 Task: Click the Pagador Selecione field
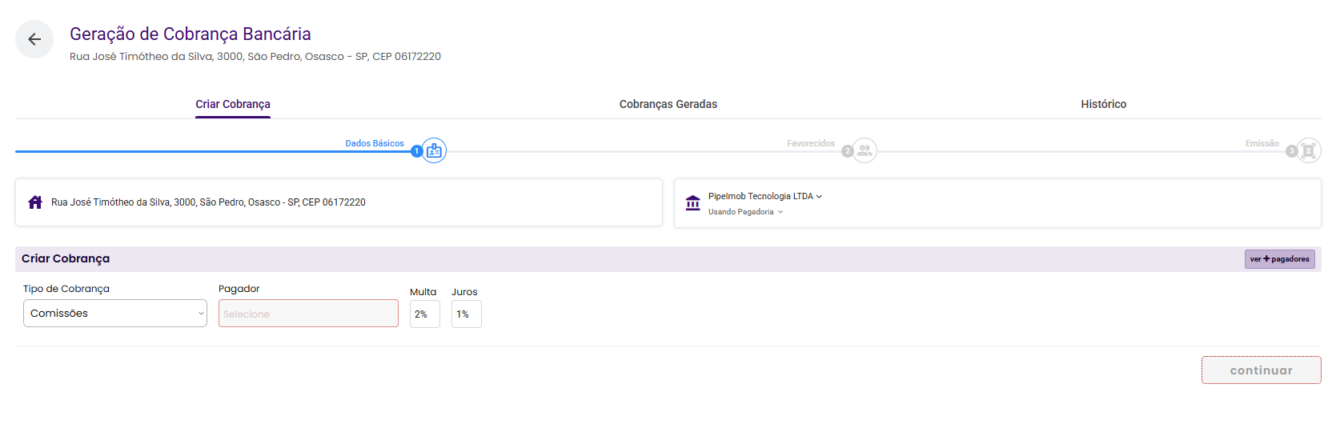point(308,314)
